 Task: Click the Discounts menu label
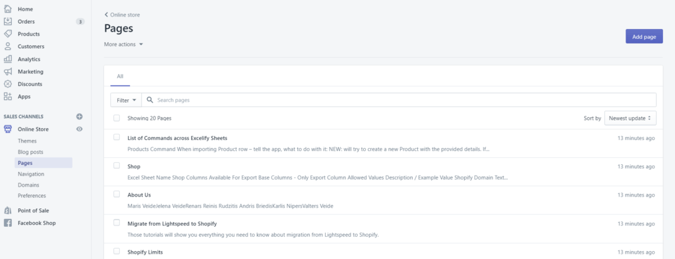pos(30,84)
